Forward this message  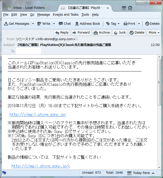click(x=81, y=33)
